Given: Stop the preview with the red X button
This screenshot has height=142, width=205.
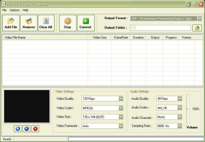Looking at the screenshot, I should point(35,129).
